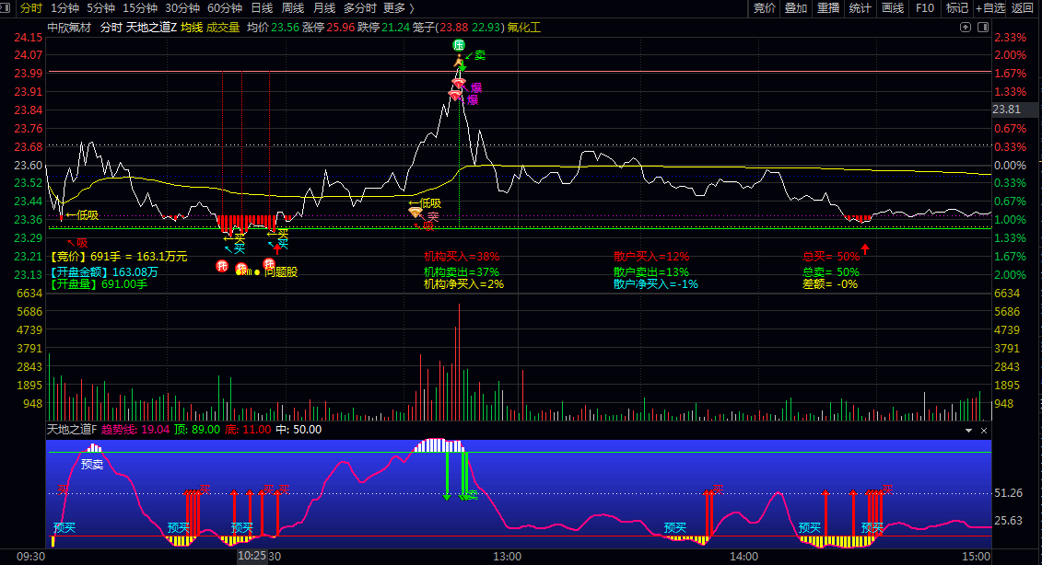Click the stock name 中欣氟材
This screenshot has height=565, width=1042.
[69, 28]
